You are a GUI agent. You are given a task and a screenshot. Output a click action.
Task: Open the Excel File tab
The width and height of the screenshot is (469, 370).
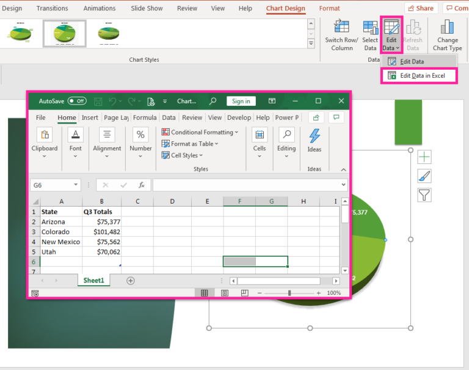point(41,117)
